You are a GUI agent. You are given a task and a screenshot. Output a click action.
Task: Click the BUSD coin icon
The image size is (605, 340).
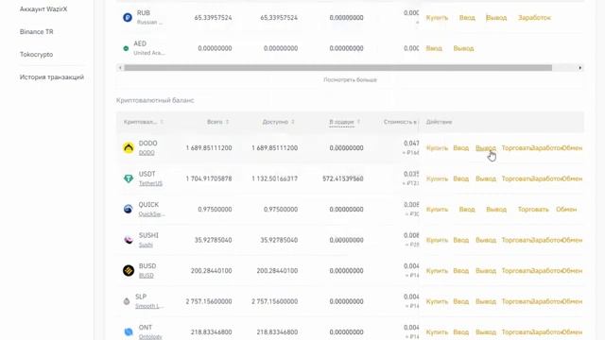129,271
